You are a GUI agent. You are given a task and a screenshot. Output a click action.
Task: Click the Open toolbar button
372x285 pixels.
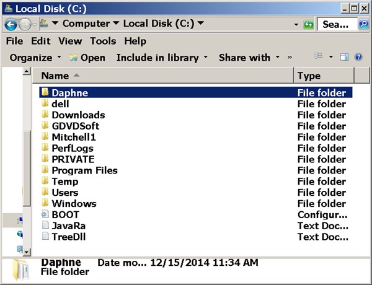pos(87,58)
